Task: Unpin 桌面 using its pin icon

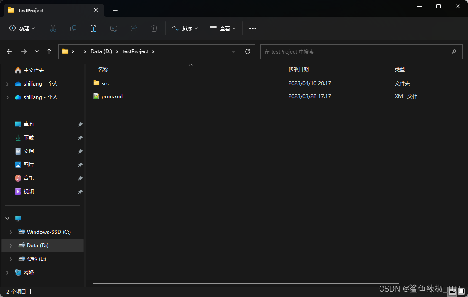Action: [80, 124]
